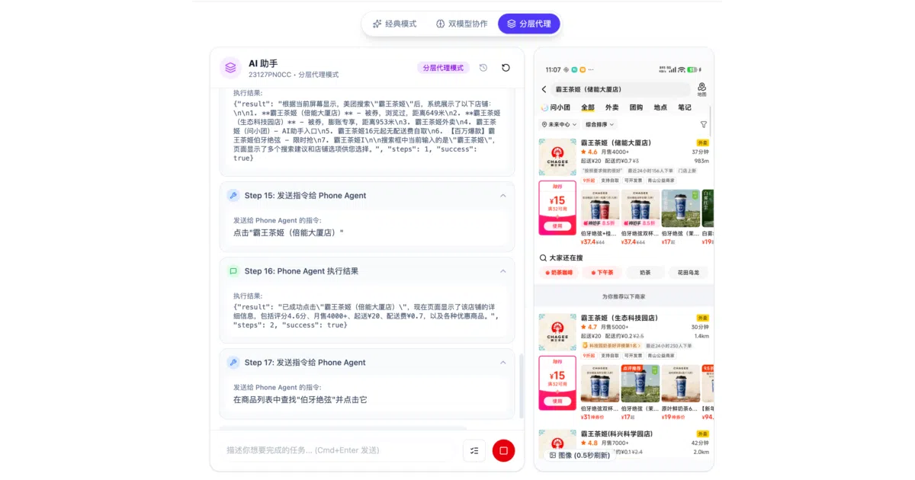Screen dimensions: 915x480
Task: Open the task checklist icon button
Action: (x=474, y=450)
